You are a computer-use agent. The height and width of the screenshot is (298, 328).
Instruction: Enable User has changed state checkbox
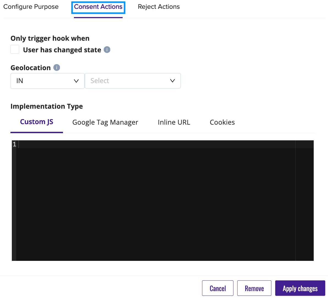15,50
